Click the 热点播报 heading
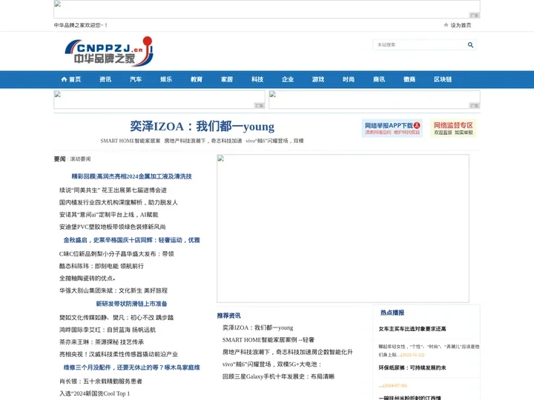Screen dimensions: 534x400 pos(392,313)
